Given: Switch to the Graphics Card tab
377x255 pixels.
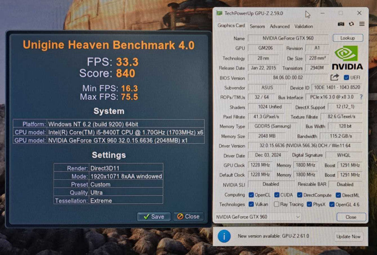Looking at the screenshot, I should [231, 25].
